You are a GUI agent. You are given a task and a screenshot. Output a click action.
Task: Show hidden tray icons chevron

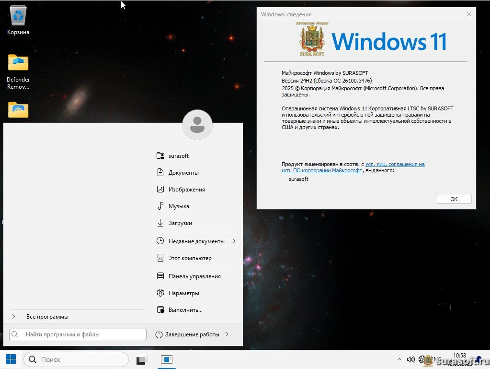[399, 359]
